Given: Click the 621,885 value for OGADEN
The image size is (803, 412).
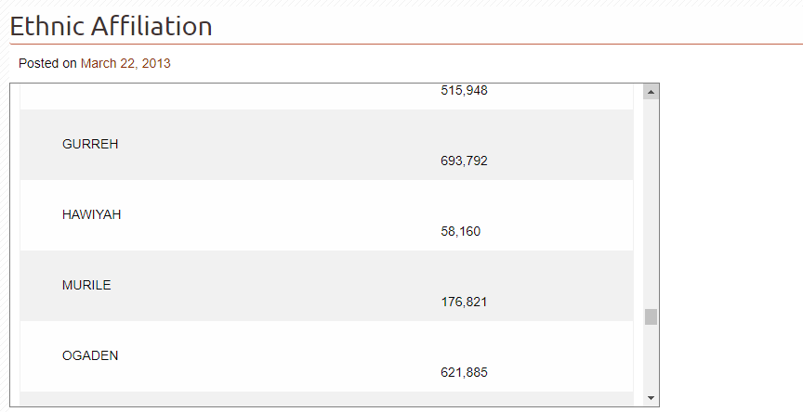Looking at the screenshot, I should 464,372.
